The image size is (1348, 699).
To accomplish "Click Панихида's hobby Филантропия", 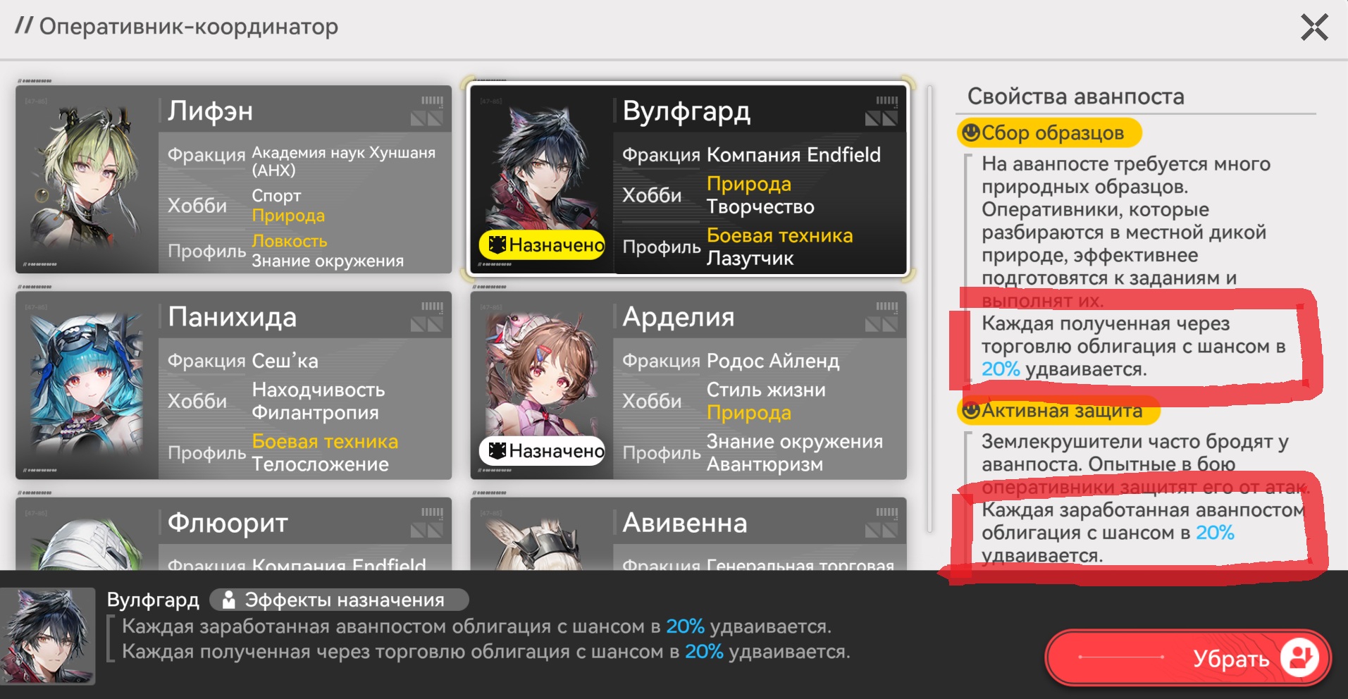I will [315, 413].
